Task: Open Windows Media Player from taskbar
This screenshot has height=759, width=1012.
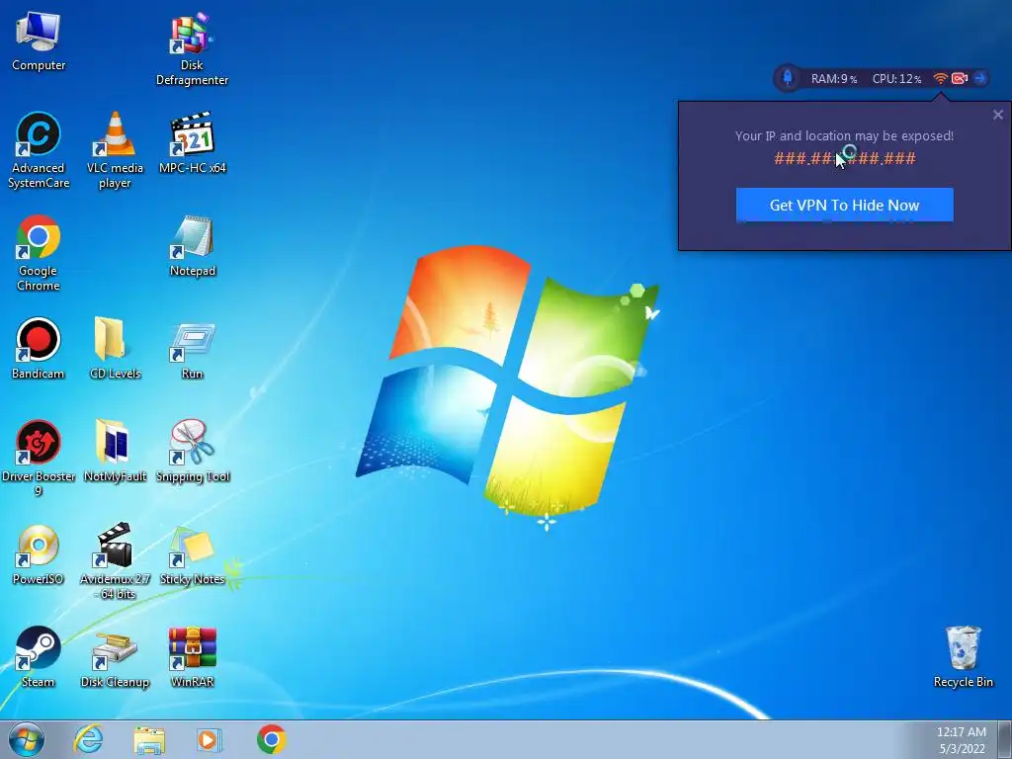Action: [x=209, y=739]
